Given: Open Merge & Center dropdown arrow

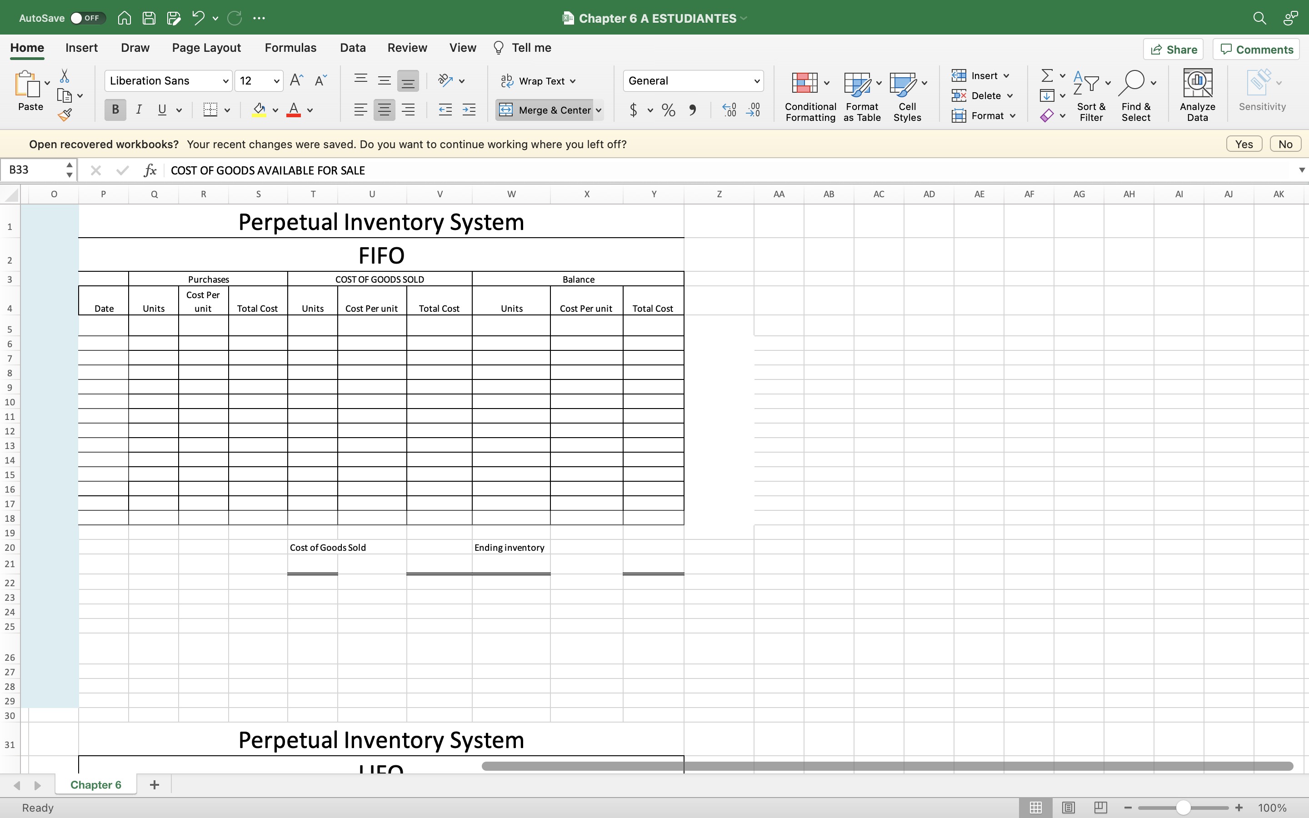Looking at the screenshot, I should 599,110.
